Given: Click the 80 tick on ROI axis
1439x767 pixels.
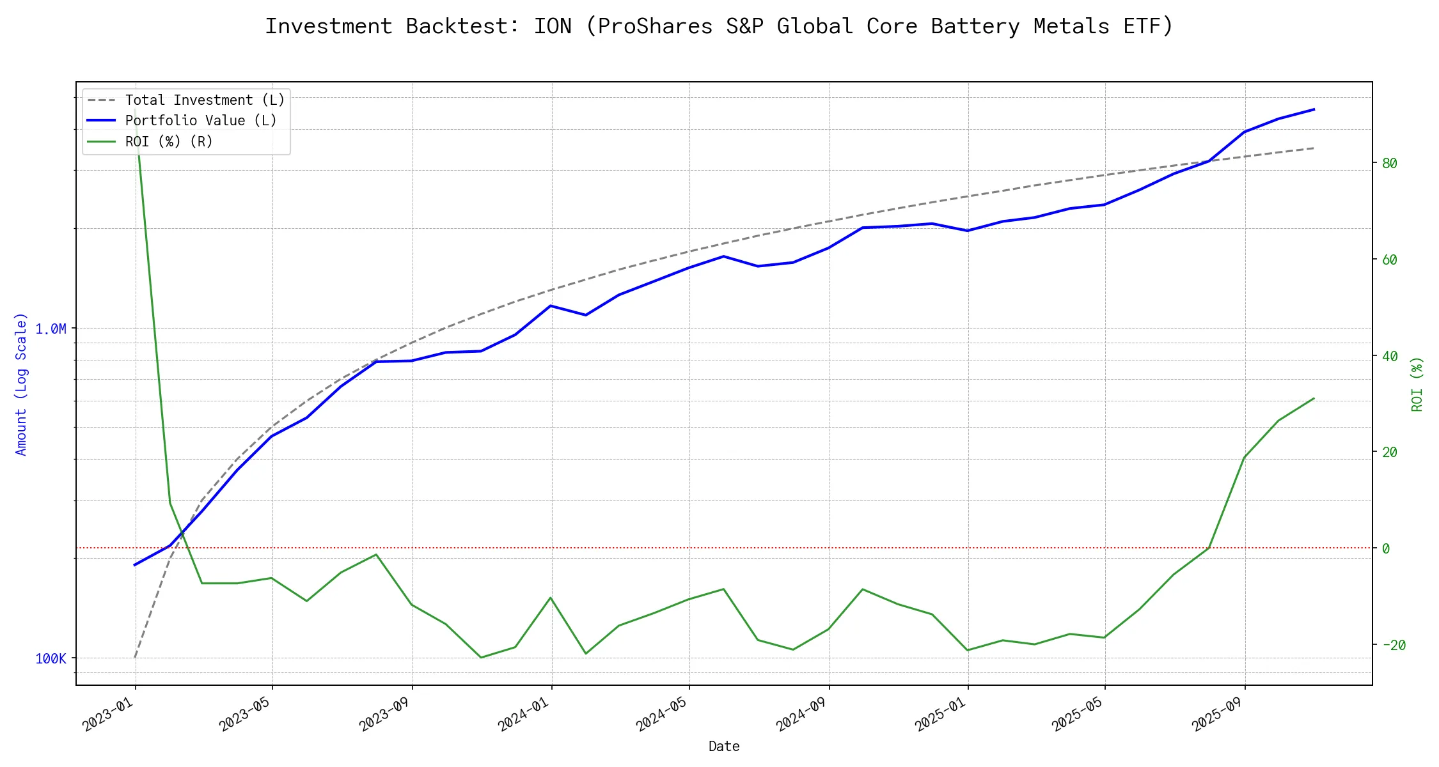Looking at the screenshot, I should [x=1389, y=164].
